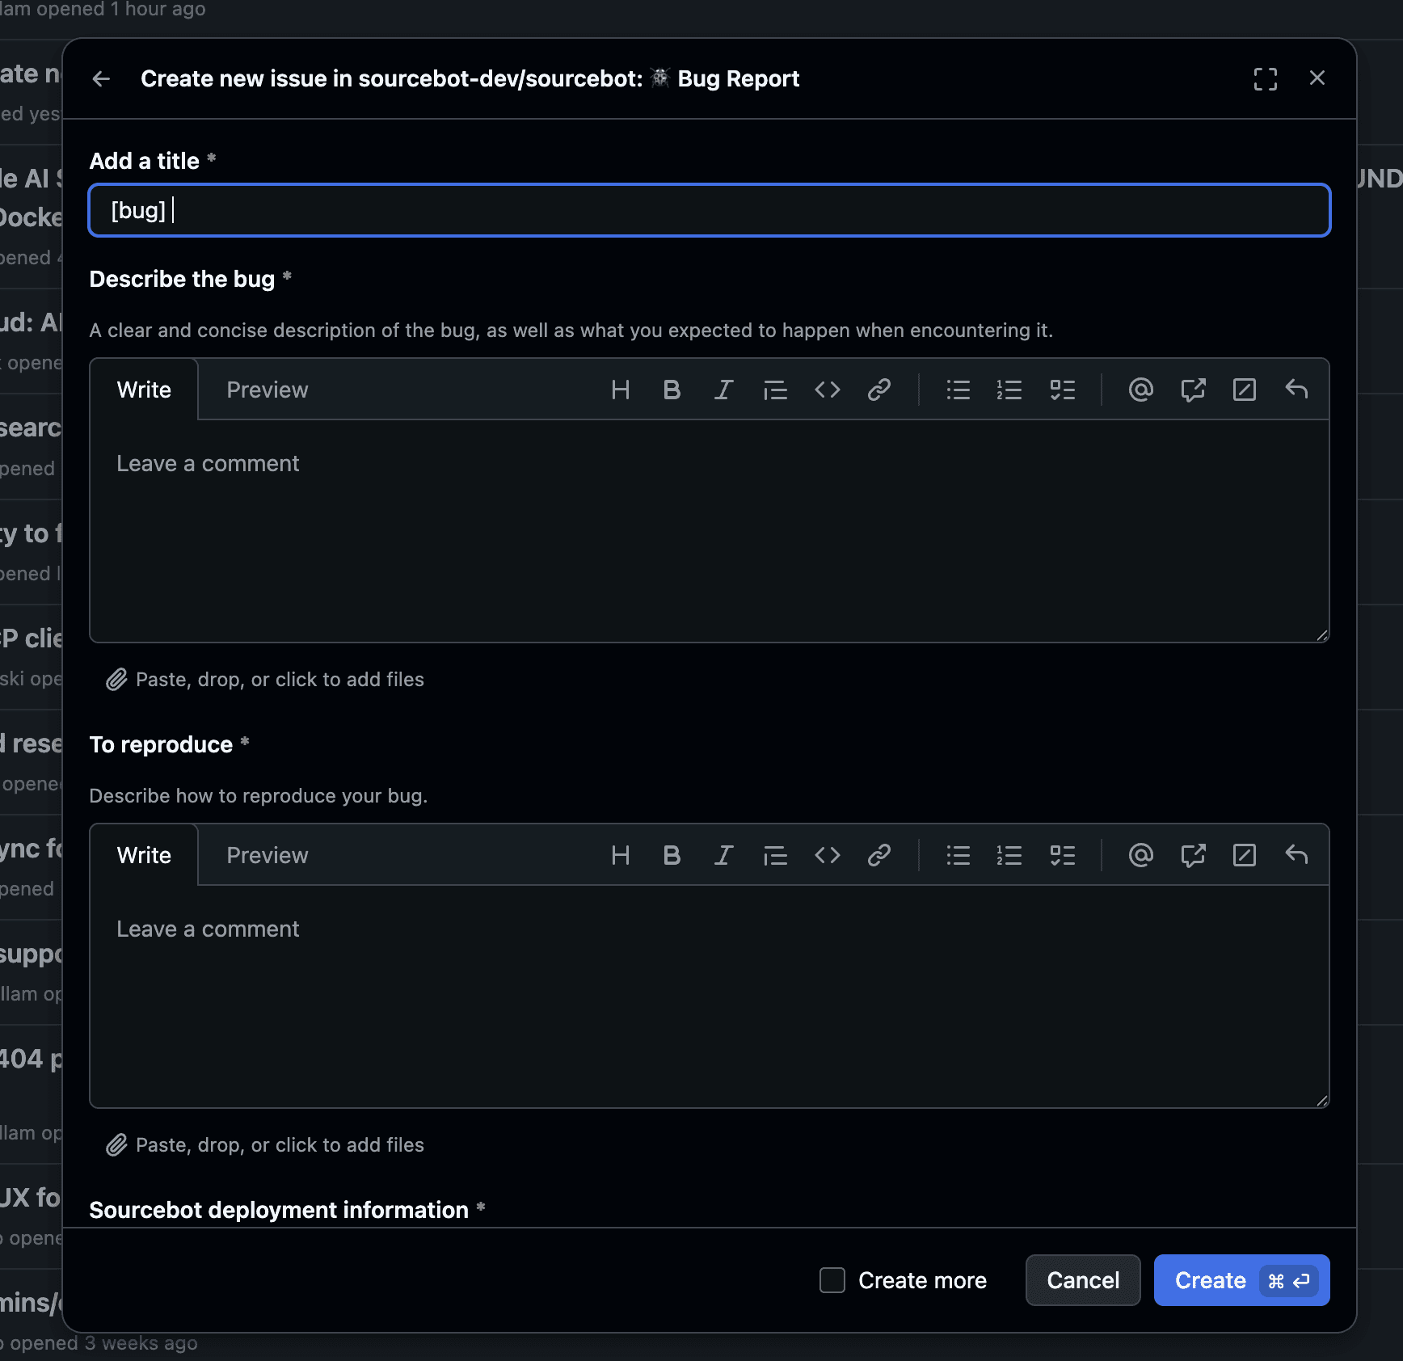The width and height of the screenshot is (1403, 1361).
Task: Apply italic in To reproduce editor
Action: pos(723,855)
